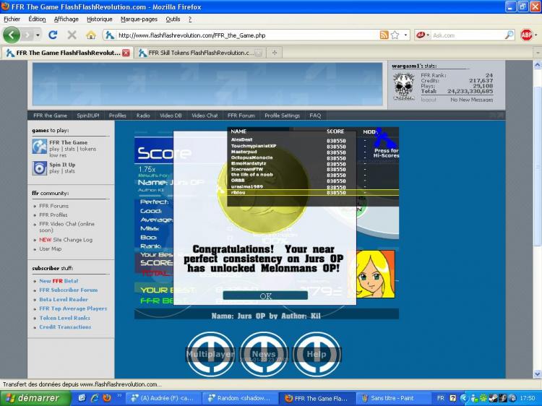Click the URL address bar field
The height and width of the screenshot is (406, 542).
(x=246, y=35)
